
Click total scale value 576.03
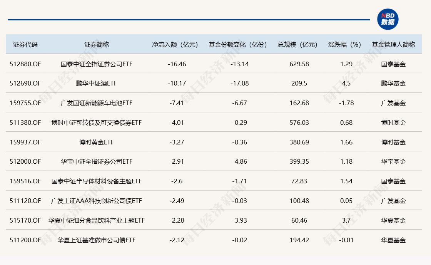[x=299, y=122]
